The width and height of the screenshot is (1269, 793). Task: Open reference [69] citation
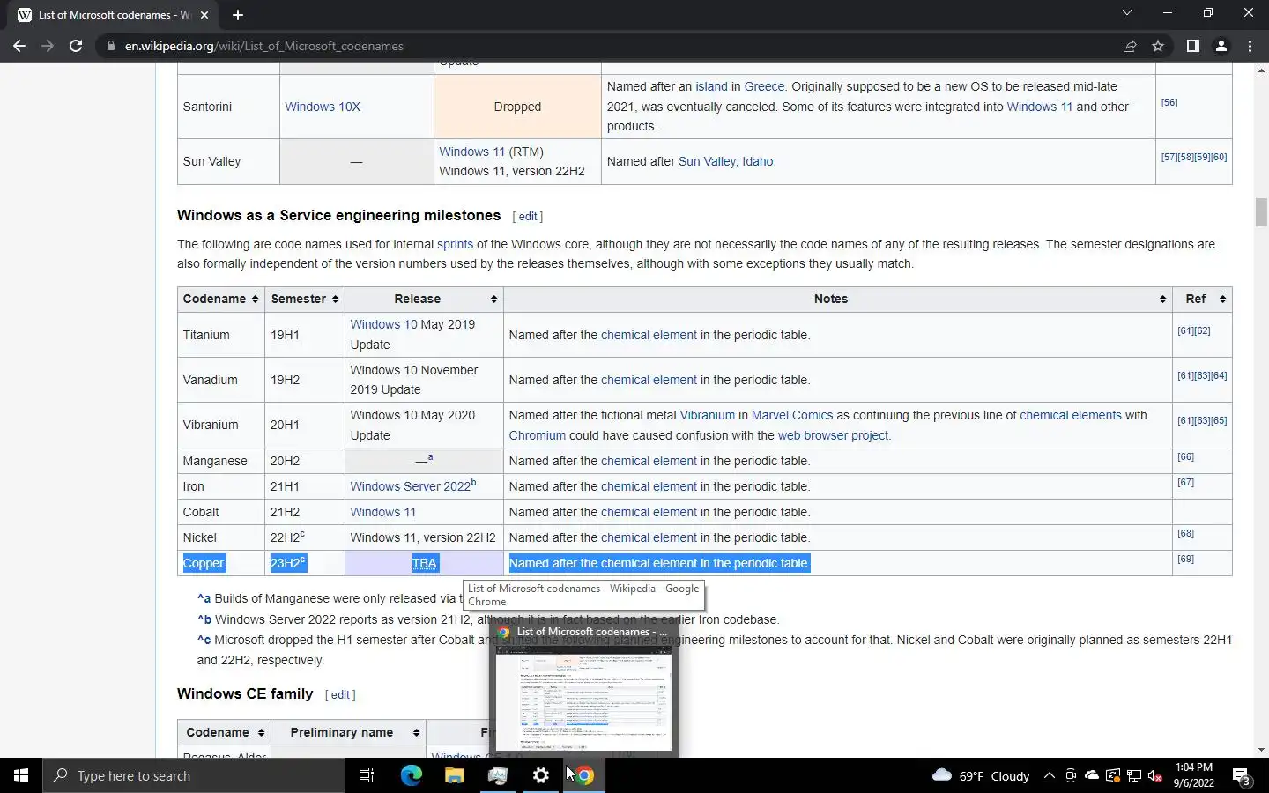tap(1186, 559)
